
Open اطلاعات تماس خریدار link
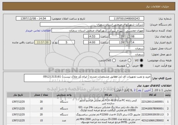click(x=38, y=31)
